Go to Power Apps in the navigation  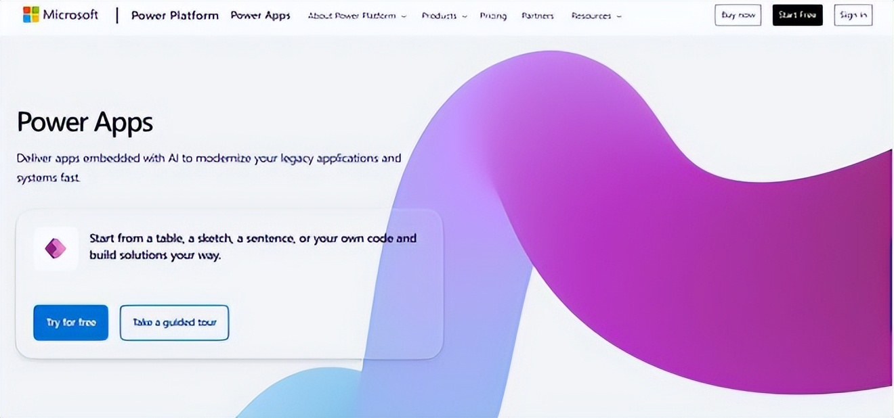(260, 16)
